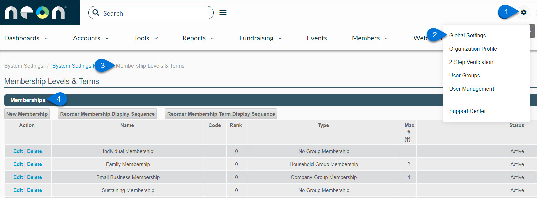Image resolution: width=537 pixels, height=198 pixels.
Task: Expand the Tools menu
Action: coord(146,38)
